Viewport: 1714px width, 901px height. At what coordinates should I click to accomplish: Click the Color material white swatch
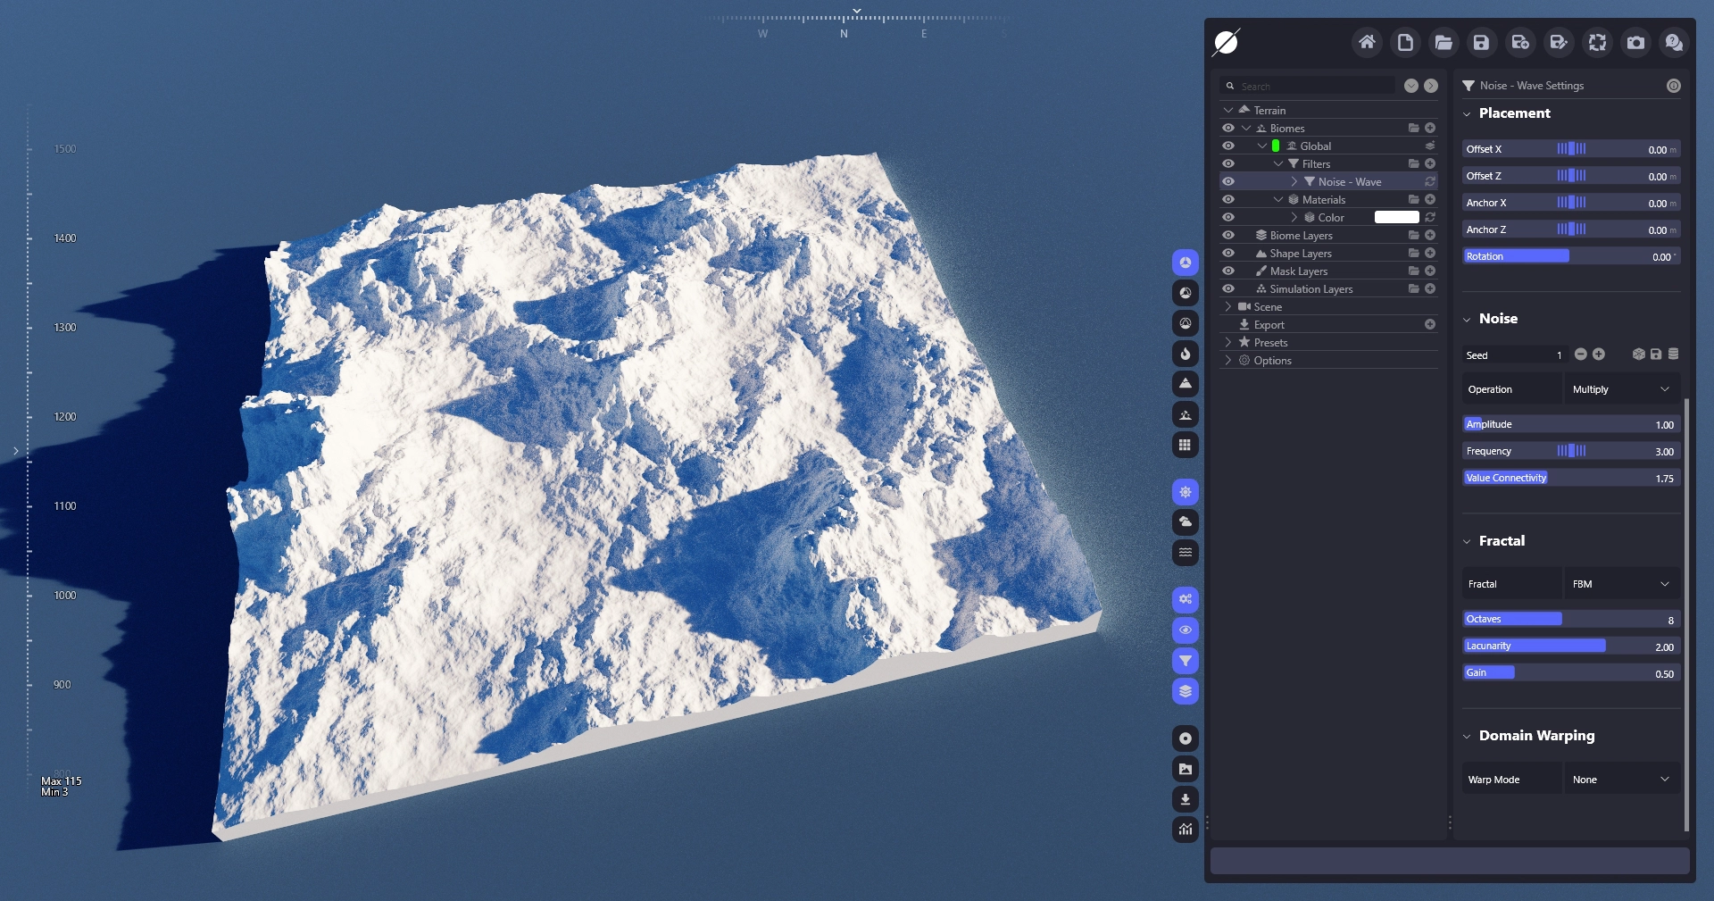tap(1396, 218)
